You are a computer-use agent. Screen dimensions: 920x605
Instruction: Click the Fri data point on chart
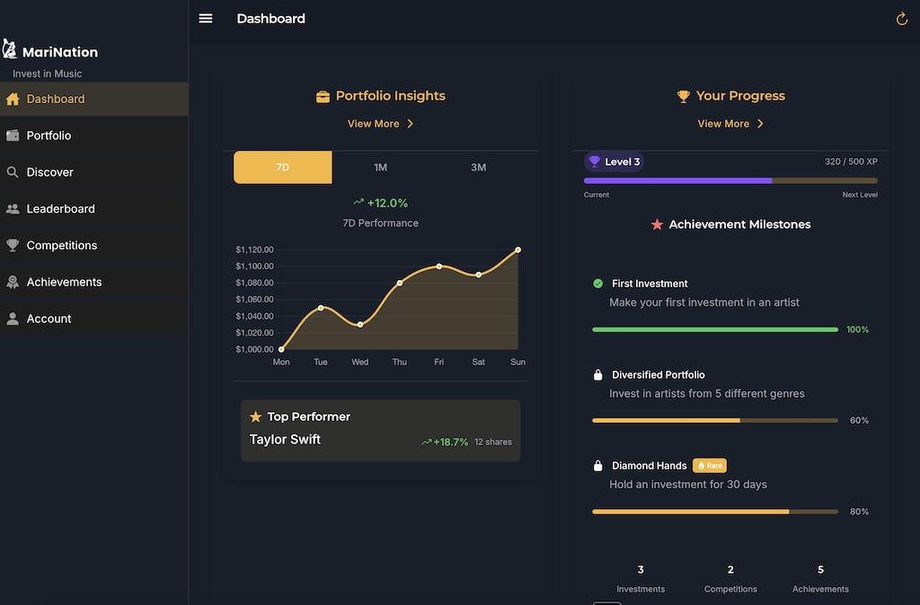pos(438,267)
